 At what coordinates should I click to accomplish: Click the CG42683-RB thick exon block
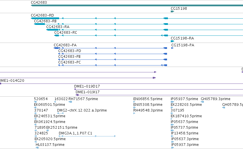[x=39, y=24]
